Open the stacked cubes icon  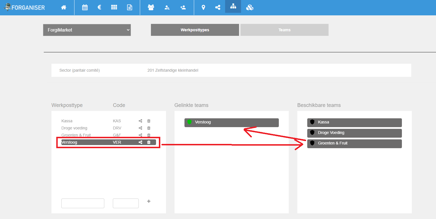pos(250,8)
